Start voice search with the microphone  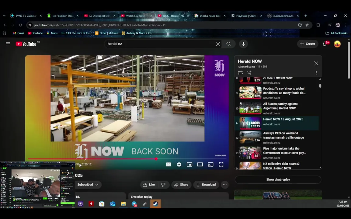(x=243, y=44)
